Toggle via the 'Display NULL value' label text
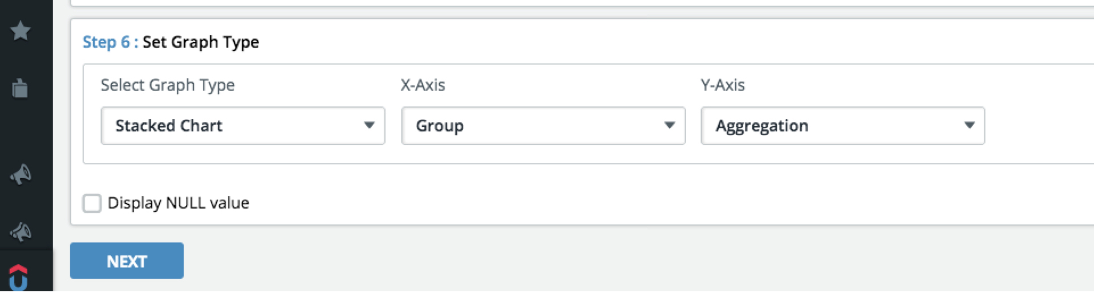The height and width of the screenshot is (293, 1094). tap(179, 203)
